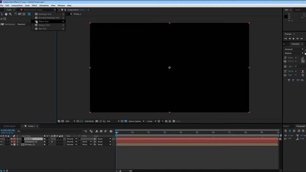
Task: Expand layer 2 properties triangle
Action: [11, 142]
